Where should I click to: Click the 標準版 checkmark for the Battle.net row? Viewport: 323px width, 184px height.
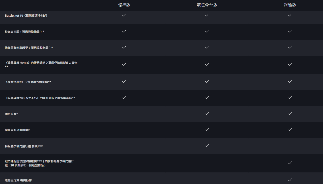(x=124, y=15)
